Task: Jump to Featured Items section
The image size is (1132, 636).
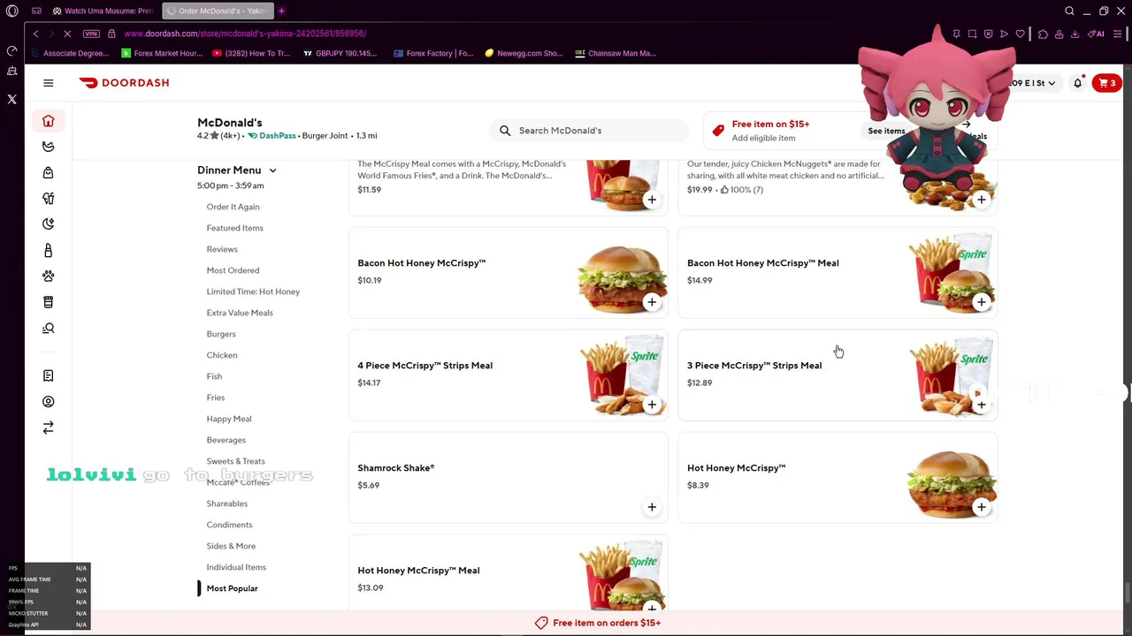Action: click(x=235, y=228)
